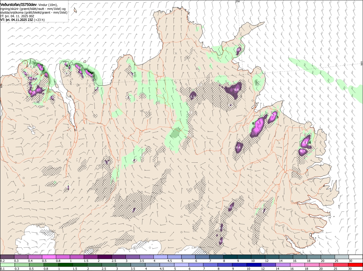Select the upper legend swatch starting at 3.5
363x271 pixels.
coord(146,257)
